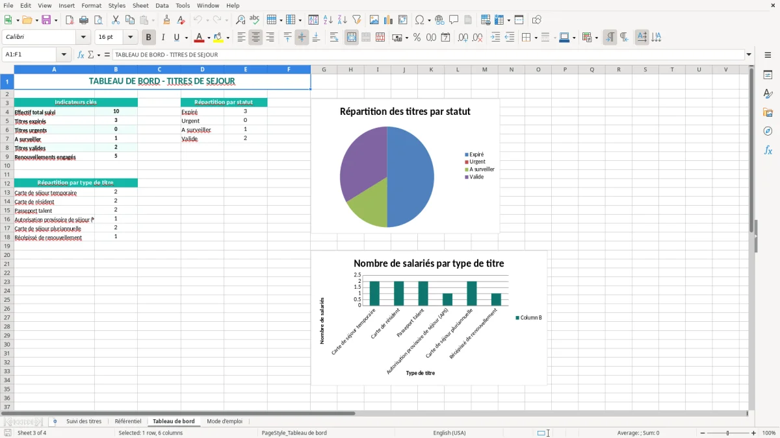
Task: Toggle Center Vertically alignment
Action: tap(302, 38)
